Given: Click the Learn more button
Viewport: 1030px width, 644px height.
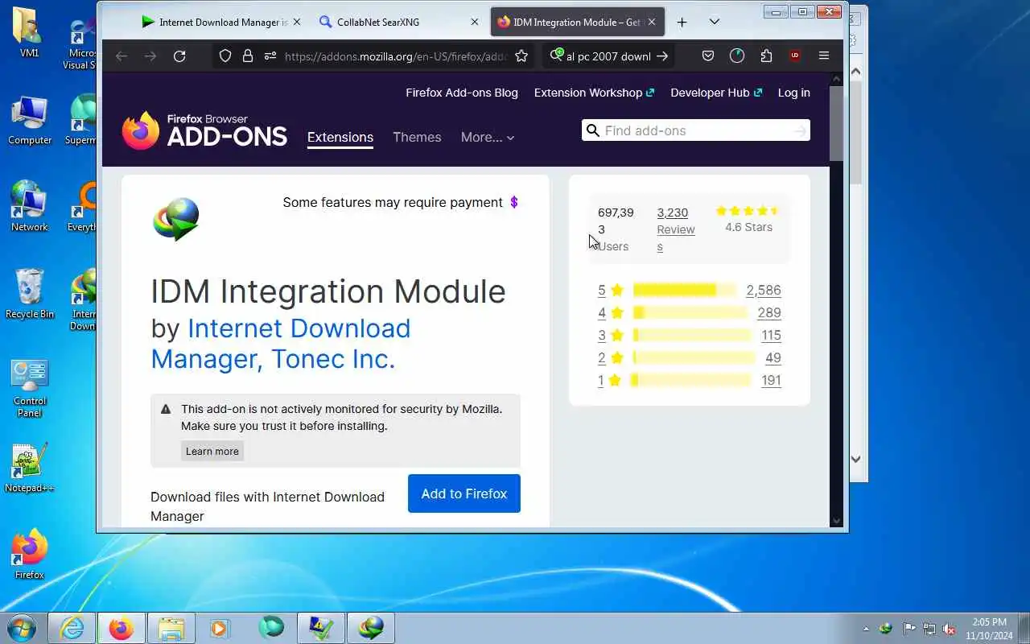Looking at the screenshot, I should (212, 451).
